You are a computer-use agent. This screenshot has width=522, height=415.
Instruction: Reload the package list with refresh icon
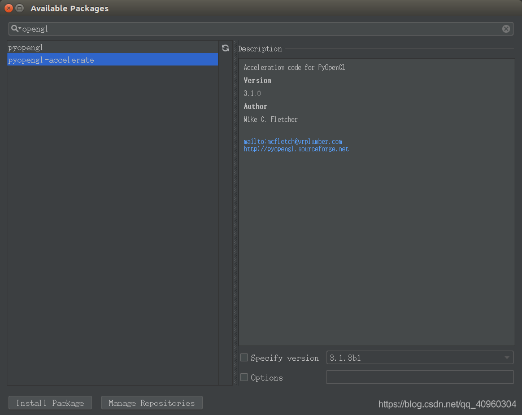pos(225,48)
